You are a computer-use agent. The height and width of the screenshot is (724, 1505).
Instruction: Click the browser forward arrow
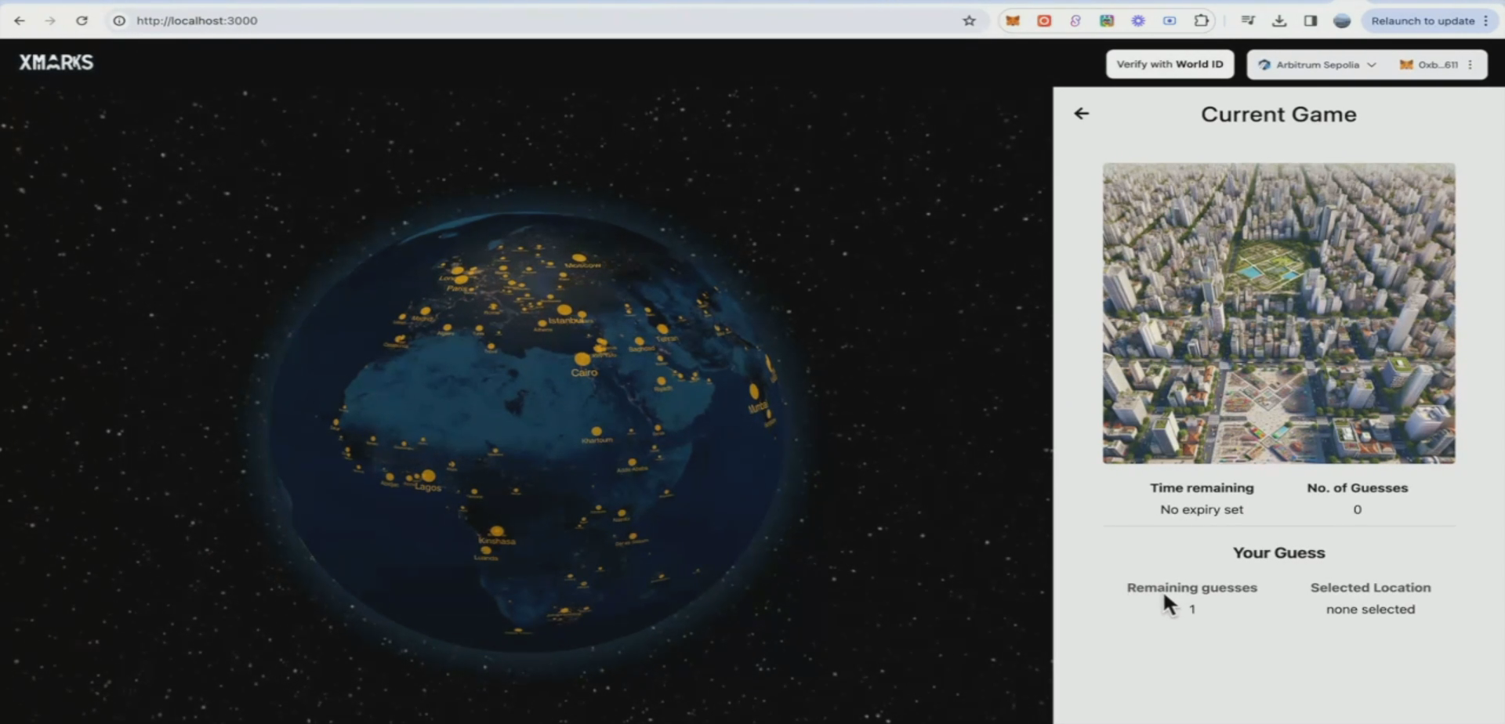tap(50, 20)
